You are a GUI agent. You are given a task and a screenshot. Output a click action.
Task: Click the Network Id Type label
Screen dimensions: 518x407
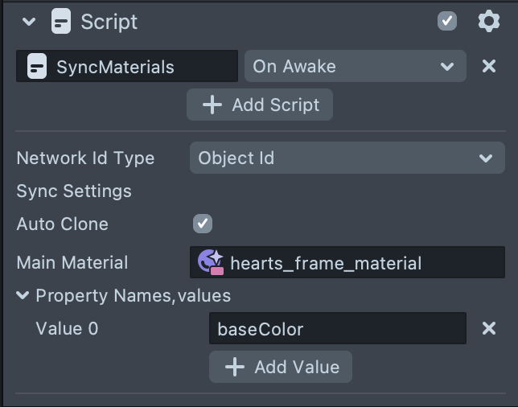[85, 158]
